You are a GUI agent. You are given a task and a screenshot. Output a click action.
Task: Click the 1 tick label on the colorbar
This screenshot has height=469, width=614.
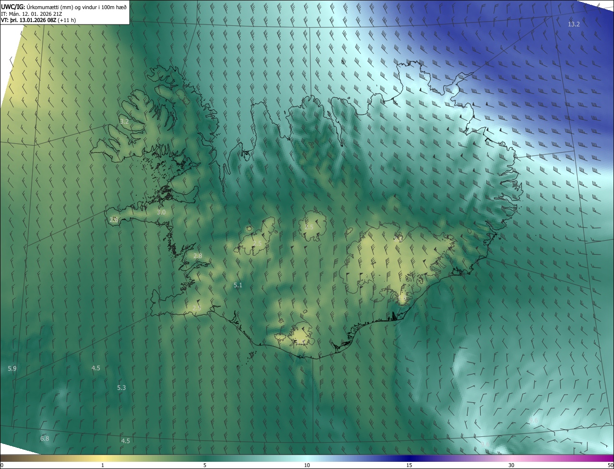(103, 465)
